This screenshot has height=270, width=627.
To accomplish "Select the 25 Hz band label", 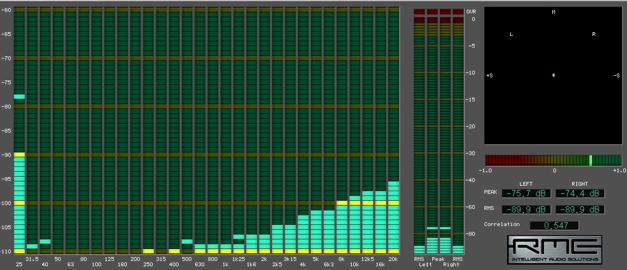I will tap(19, 265).
